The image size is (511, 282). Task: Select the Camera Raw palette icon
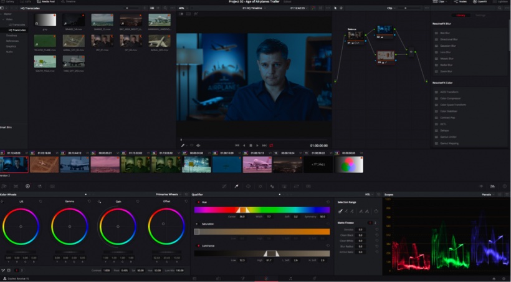[x=4, y=187]
